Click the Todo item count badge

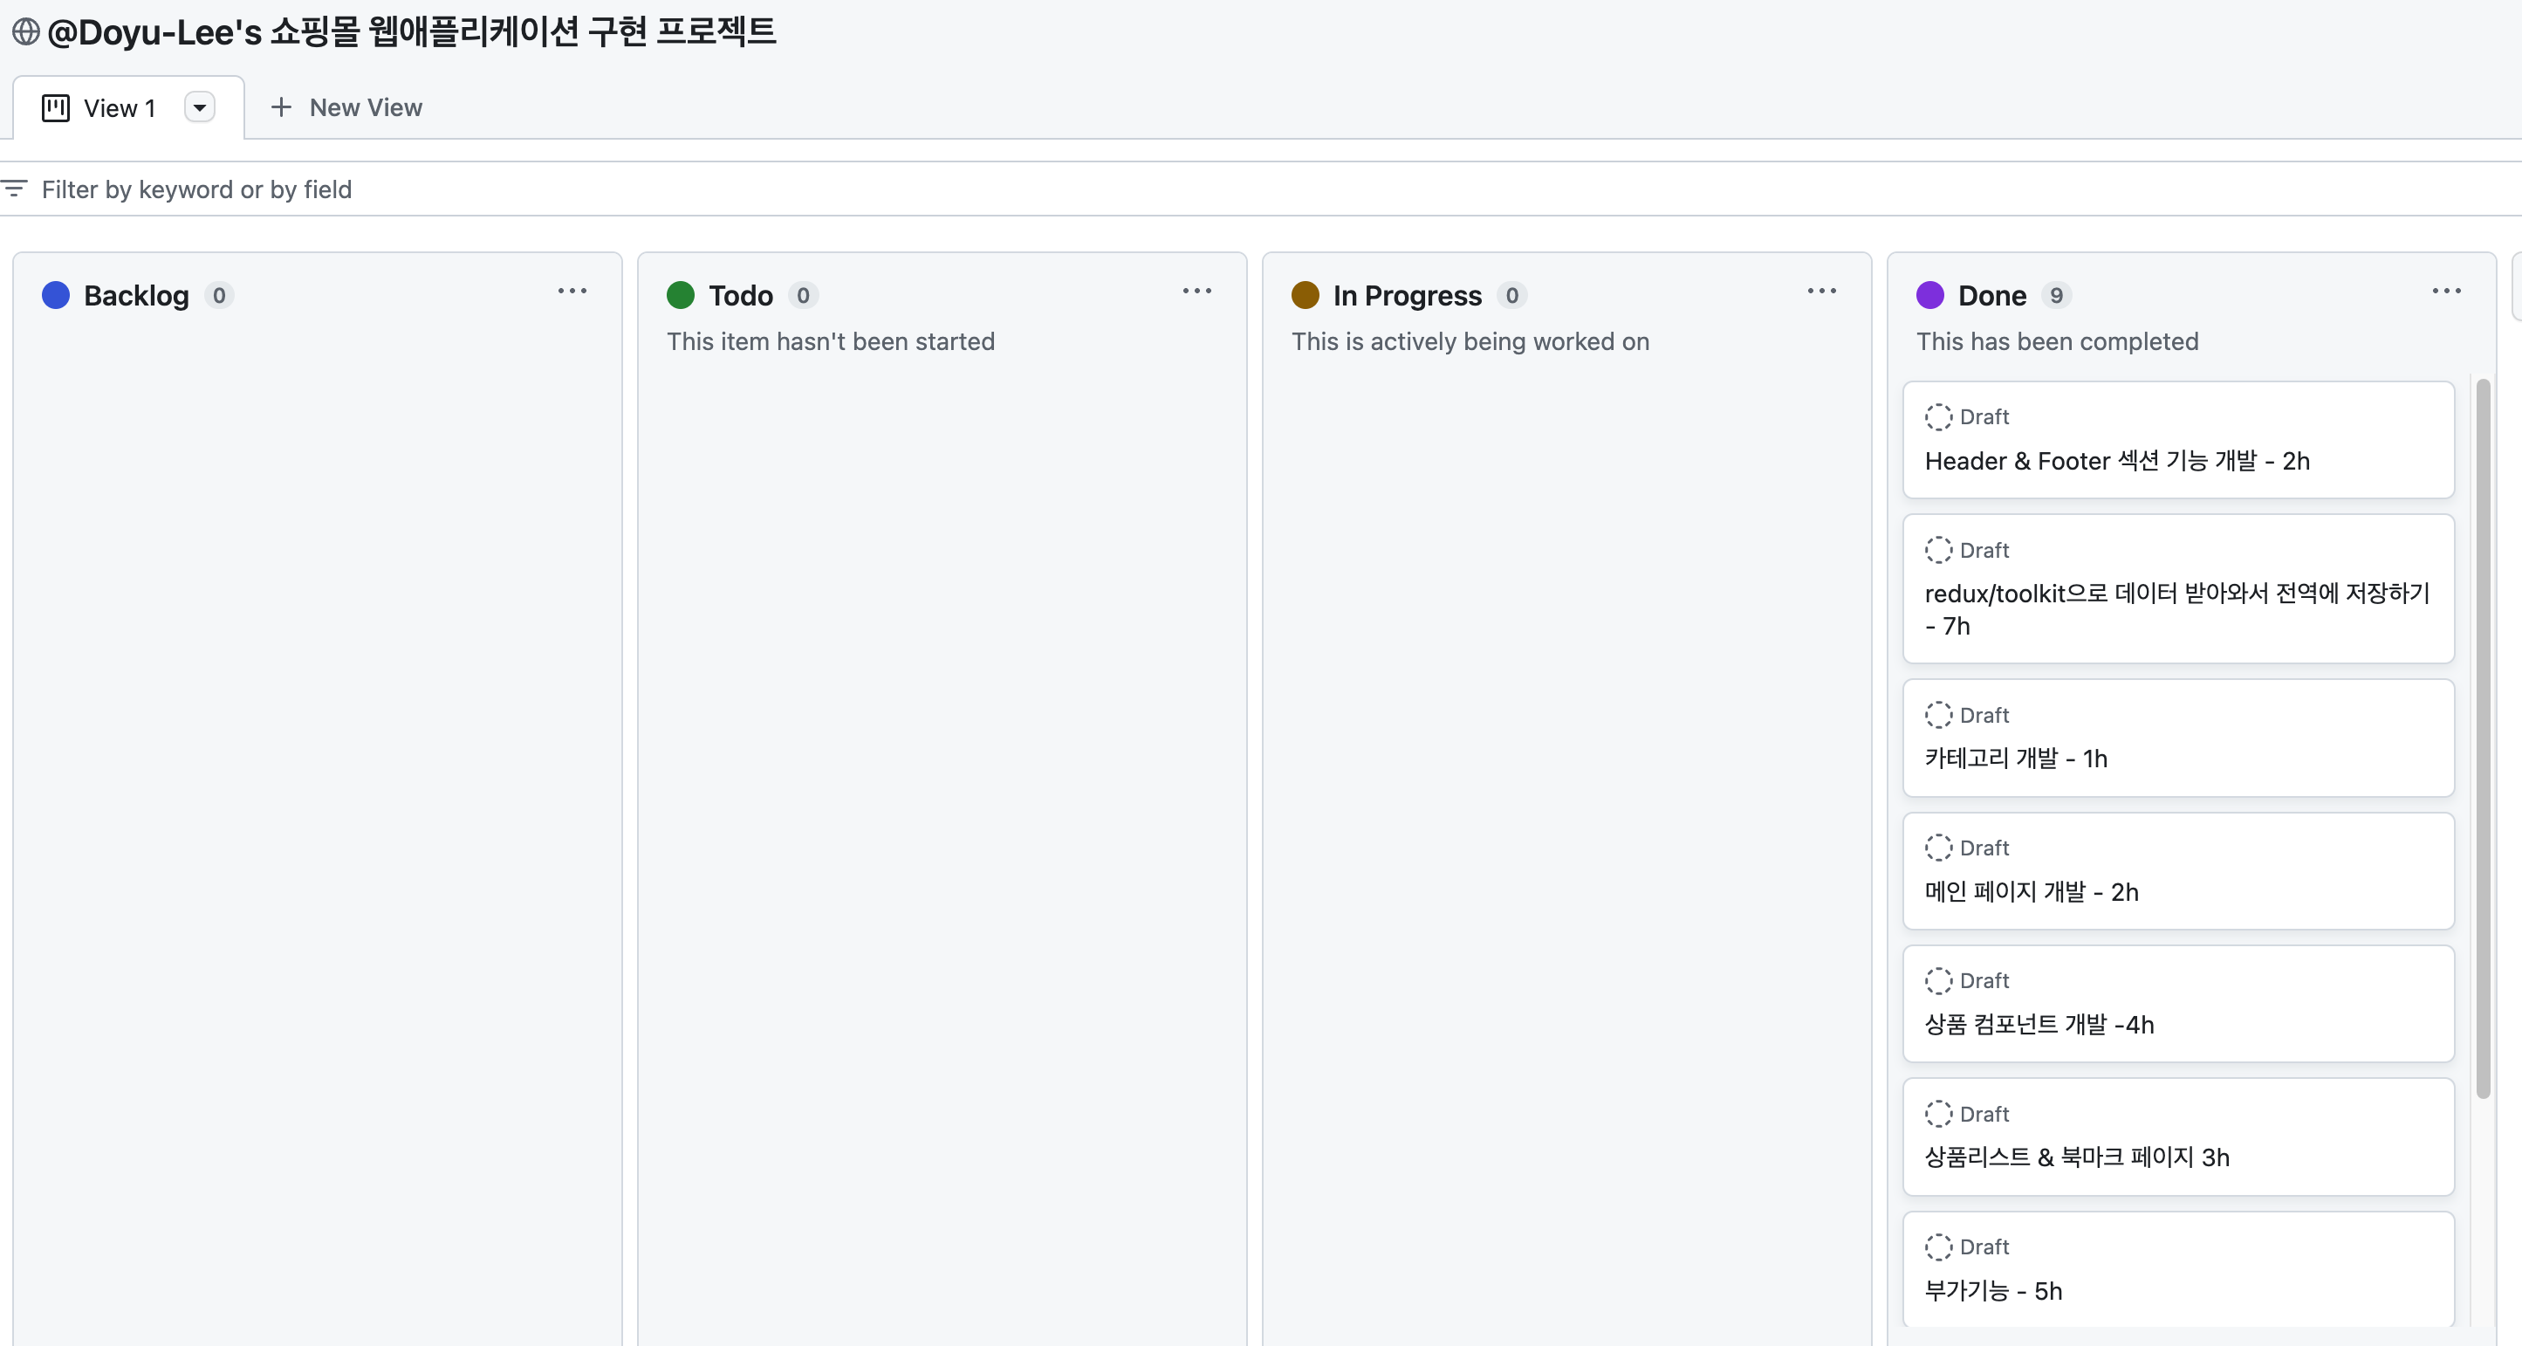point(803,296)
